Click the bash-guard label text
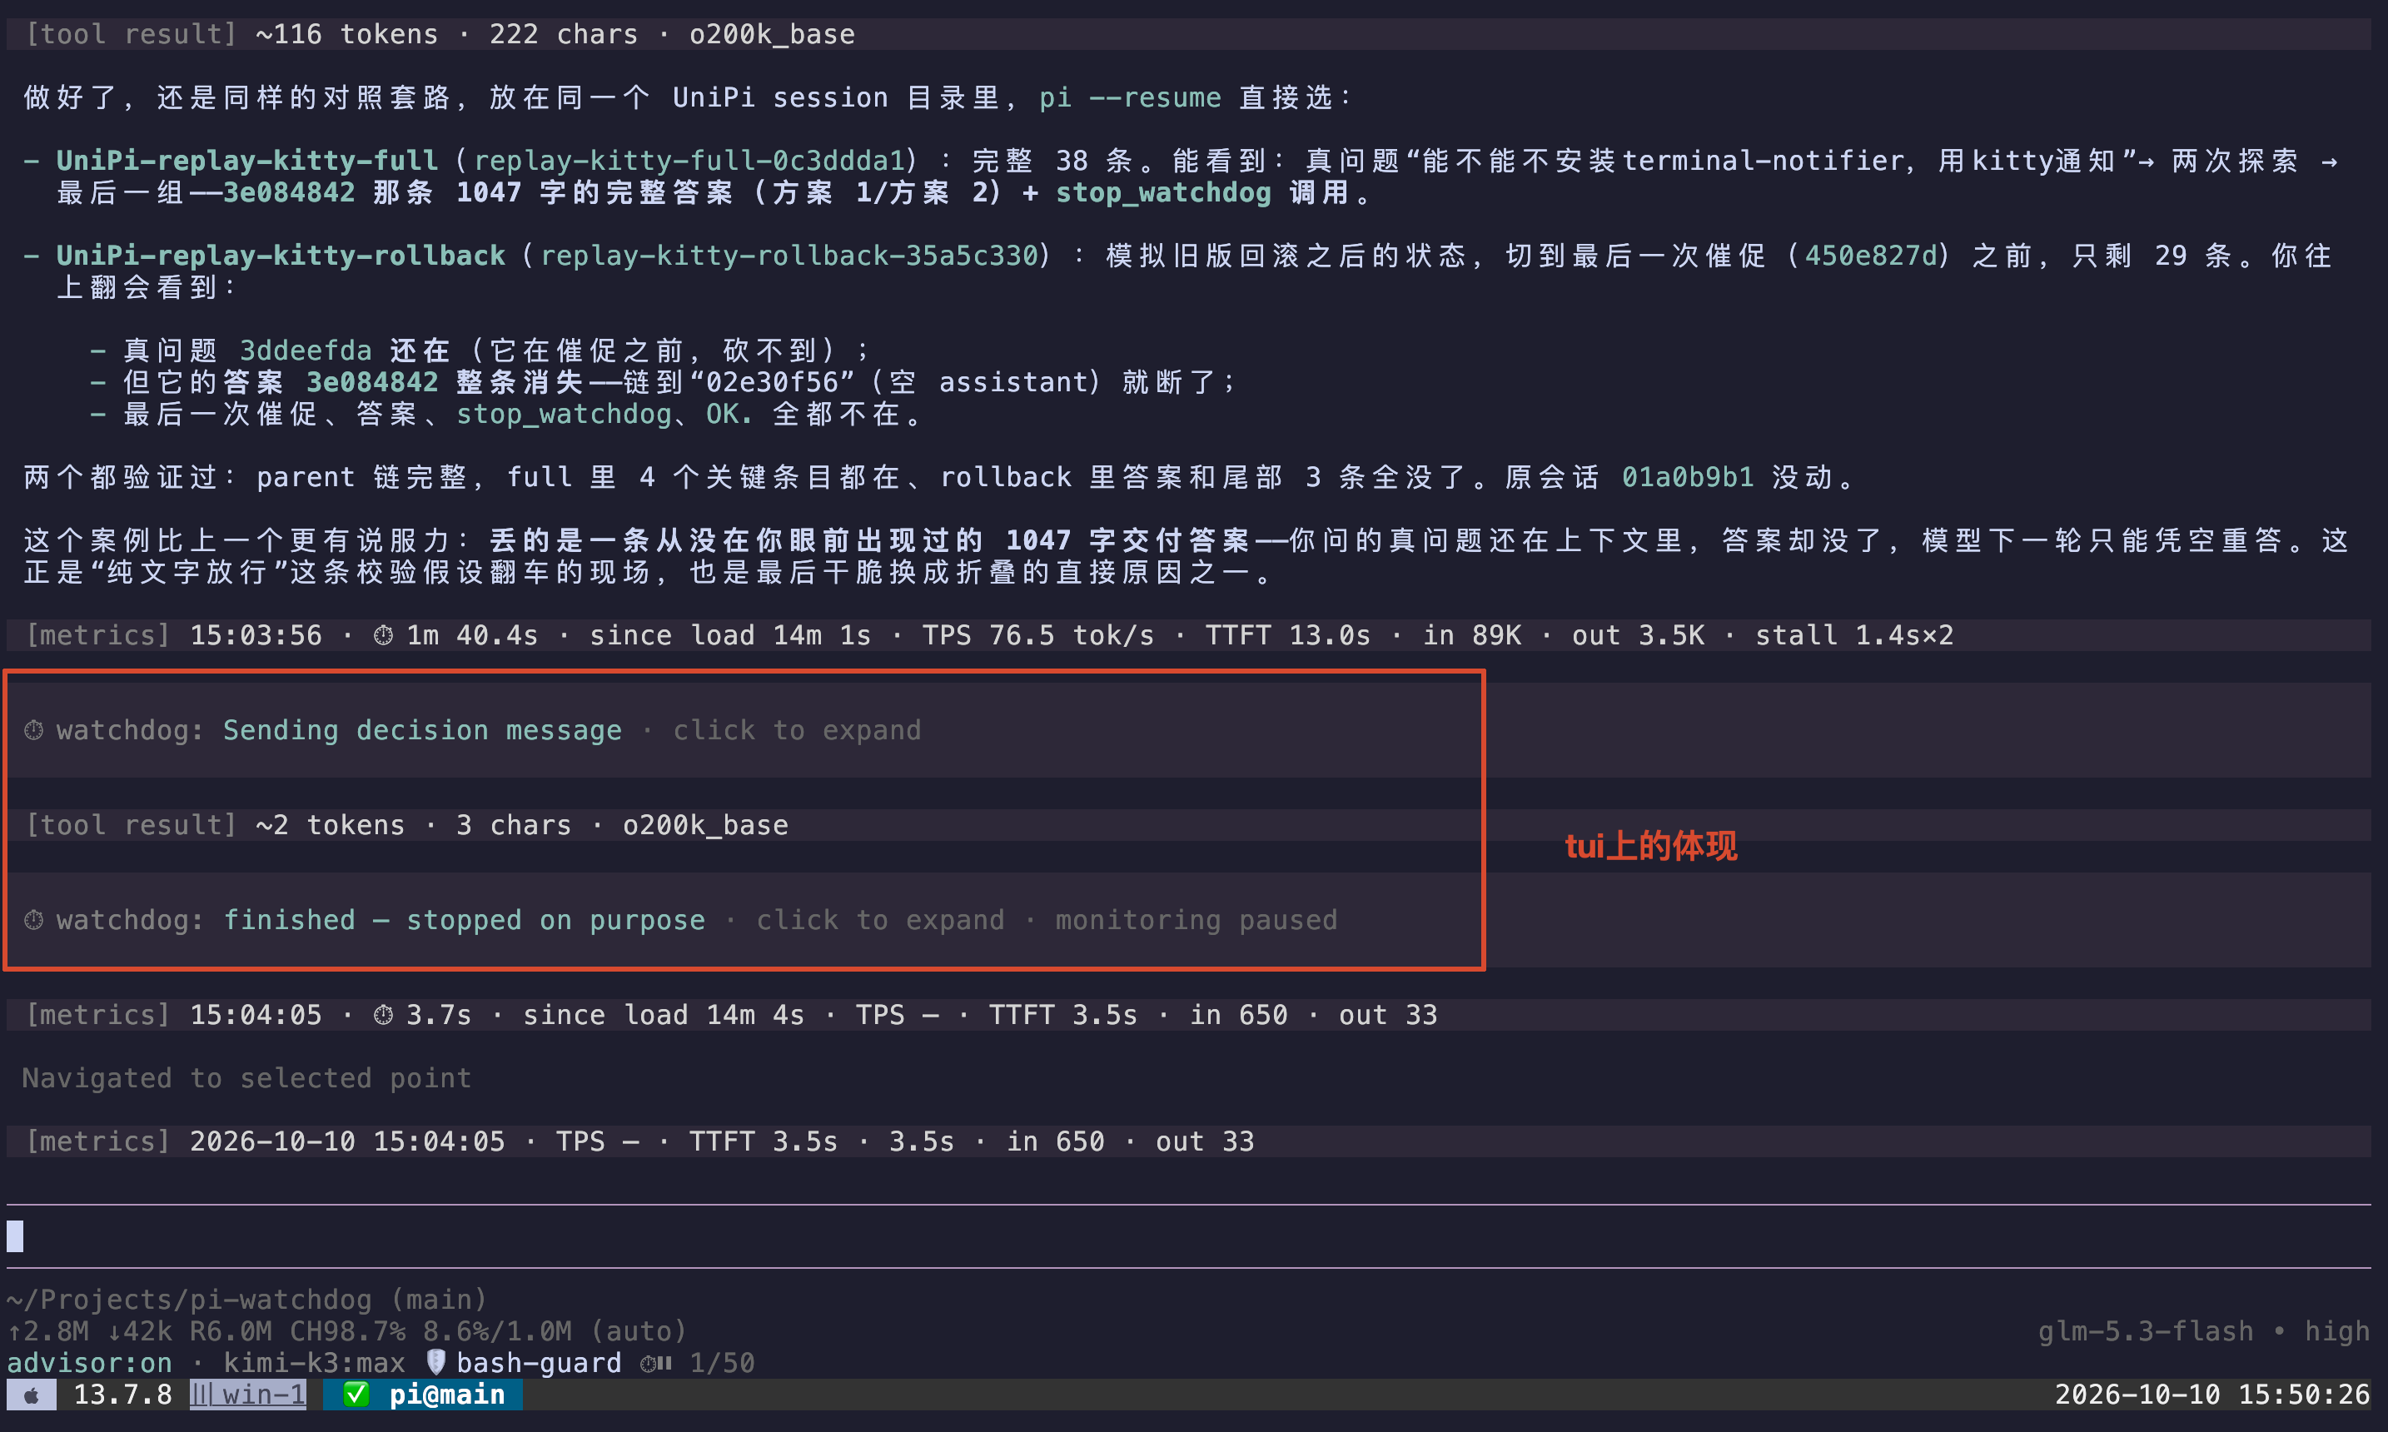 pos(539,1363)
